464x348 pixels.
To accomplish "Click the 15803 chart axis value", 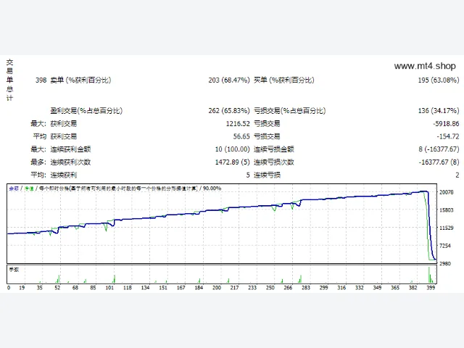I will point(447,210).
